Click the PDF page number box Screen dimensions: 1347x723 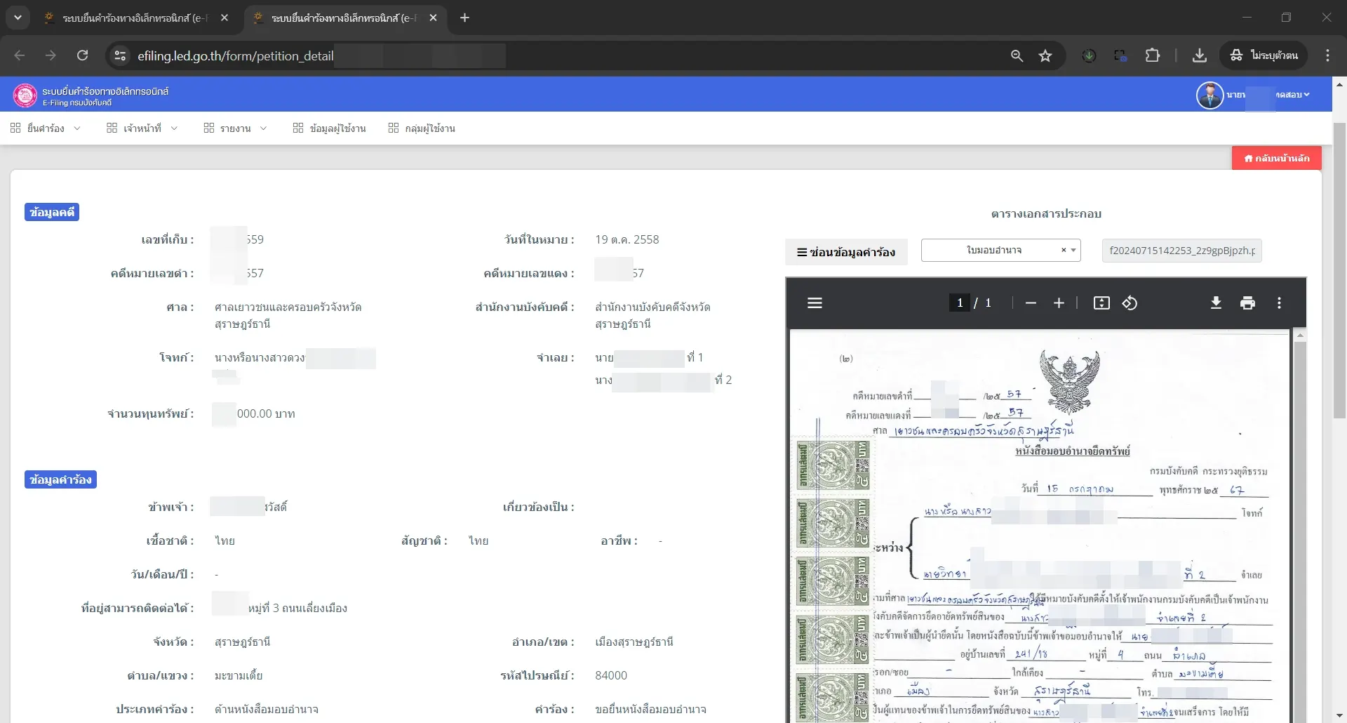[960, 303]
